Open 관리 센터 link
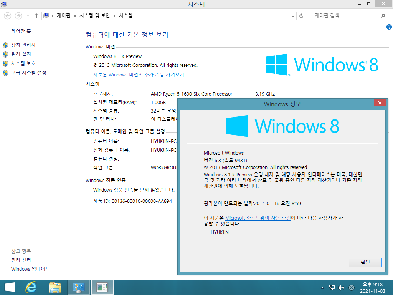This screenshot has height=295, width=393. click(21, 260)
